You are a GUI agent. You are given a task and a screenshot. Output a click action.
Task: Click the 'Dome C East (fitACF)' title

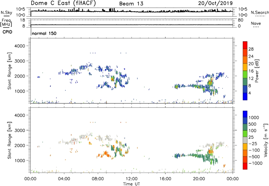click(x=63, y=3)
